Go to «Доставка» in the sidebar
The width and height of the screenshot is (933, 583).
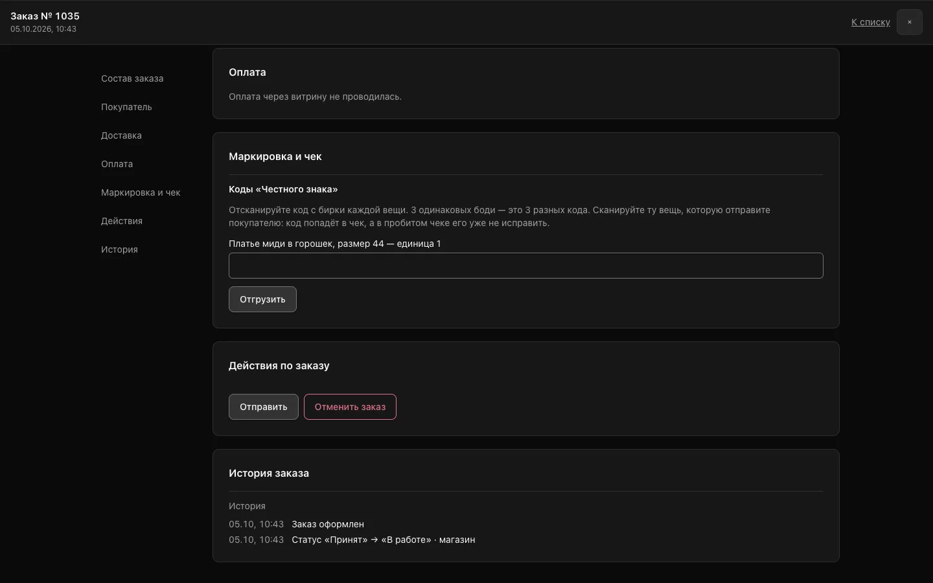pyautogui.click(x=121, y=135)
